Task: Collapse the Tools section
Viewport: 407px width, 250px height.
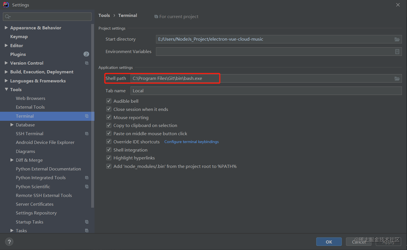Action: tap(7, 89)
